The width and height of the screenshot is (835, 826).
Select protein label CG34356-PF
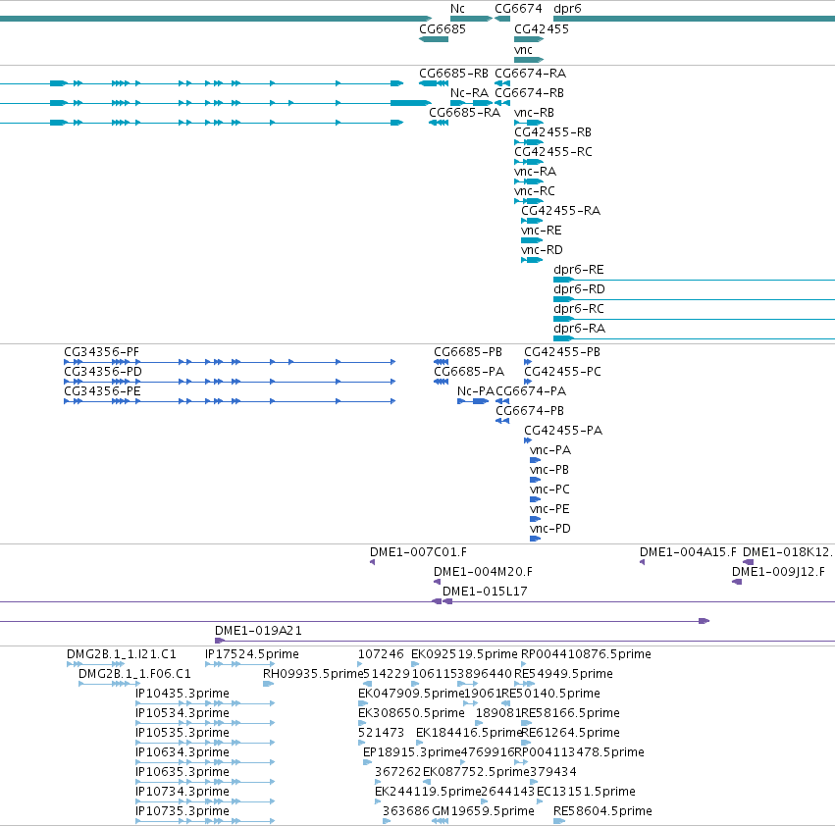coord(101,352)
